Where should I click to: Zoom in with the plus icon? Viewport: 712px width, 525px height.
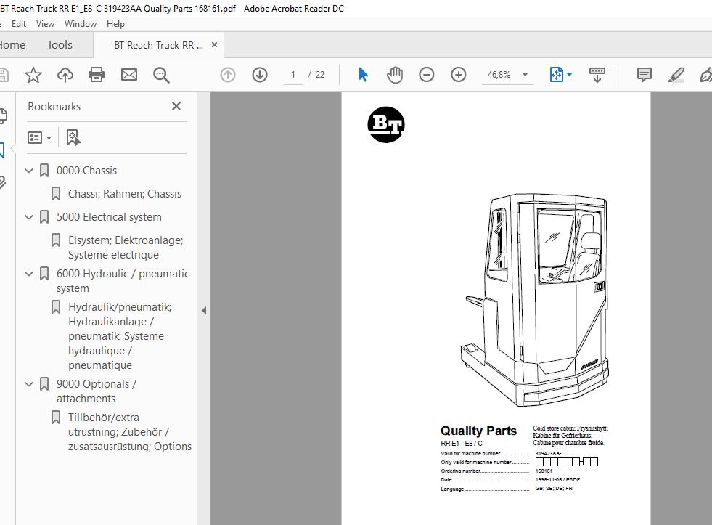pyautogui.click(x=459, y=75)
